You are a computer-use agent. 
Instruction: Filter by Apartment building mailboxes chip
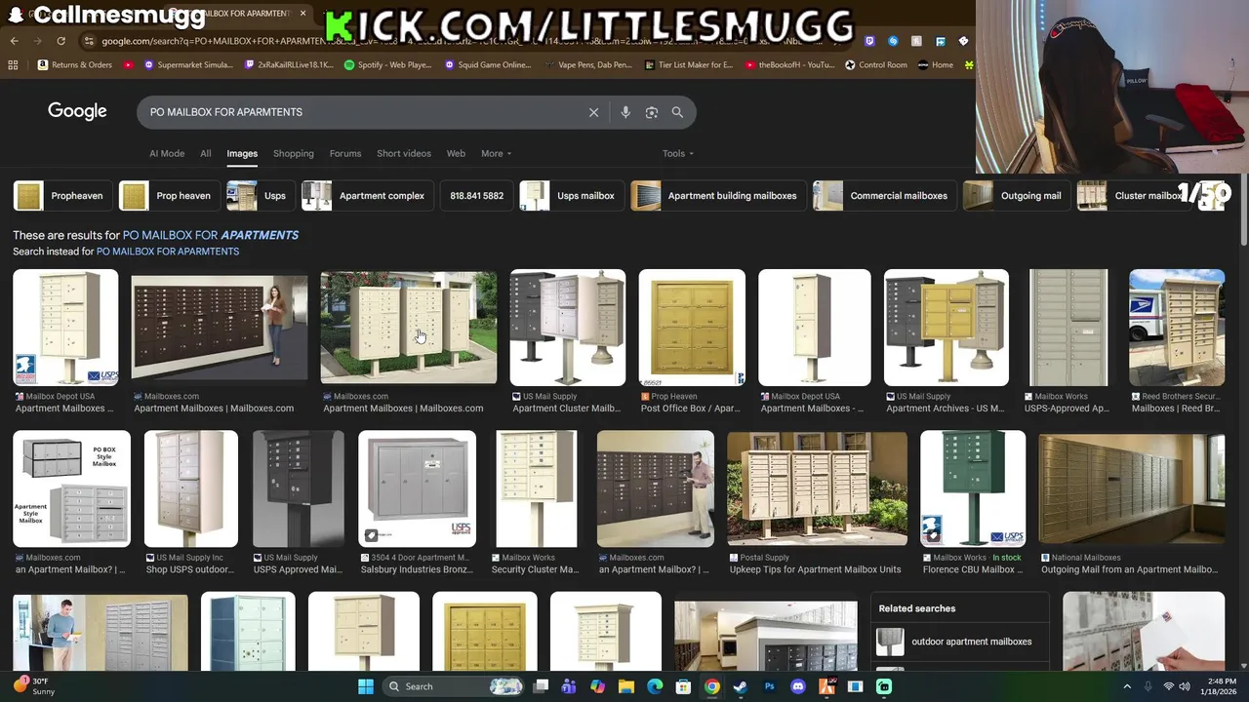point(718,196)
